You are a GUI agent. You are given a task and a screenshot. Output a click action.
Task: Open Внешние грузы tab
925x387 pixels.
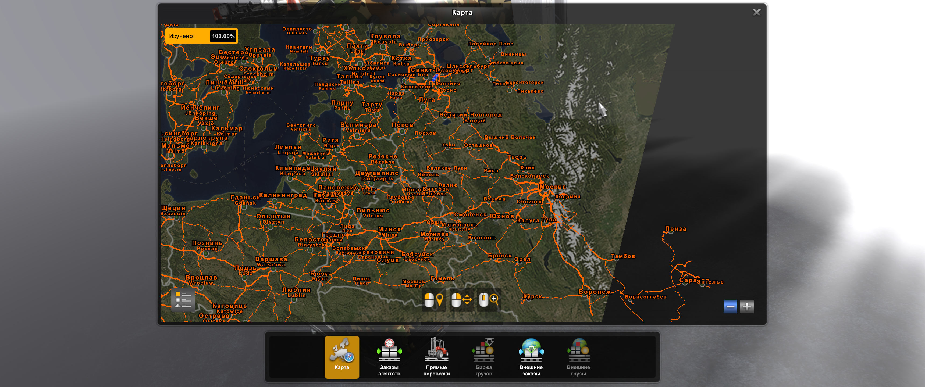tap(578, 357)
